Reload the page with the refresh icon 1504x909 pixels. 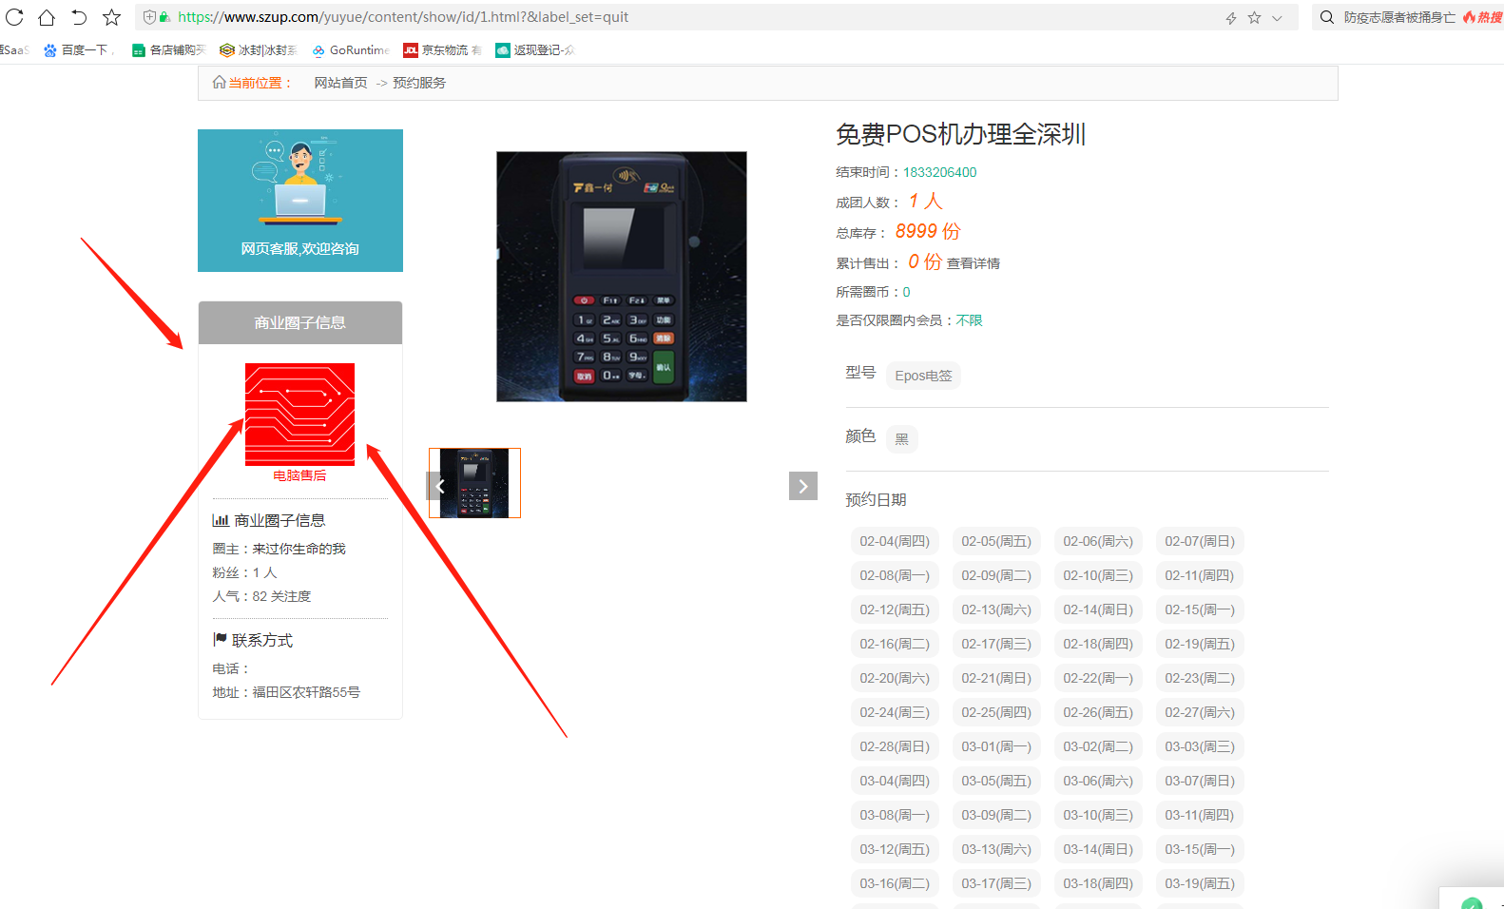(14, 17)
